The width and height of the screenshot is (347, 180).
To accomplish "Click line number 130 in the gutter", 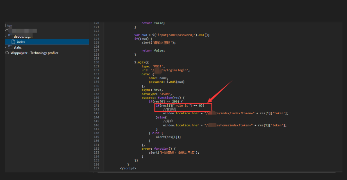I will (96, 62).
